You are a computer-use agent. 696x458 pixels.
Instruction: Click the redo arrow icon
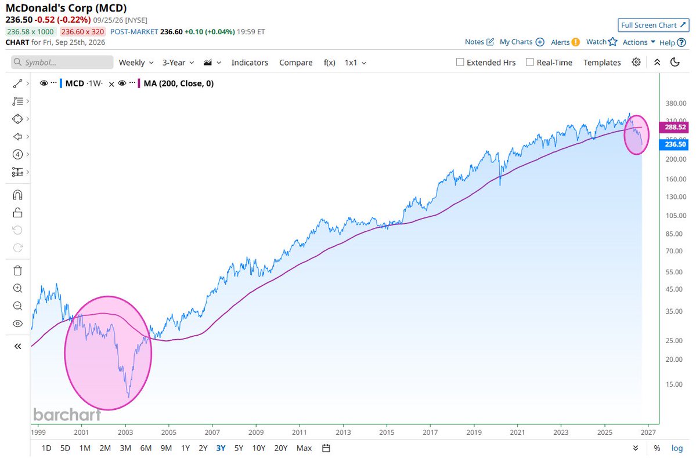click(x=17, y=248)
